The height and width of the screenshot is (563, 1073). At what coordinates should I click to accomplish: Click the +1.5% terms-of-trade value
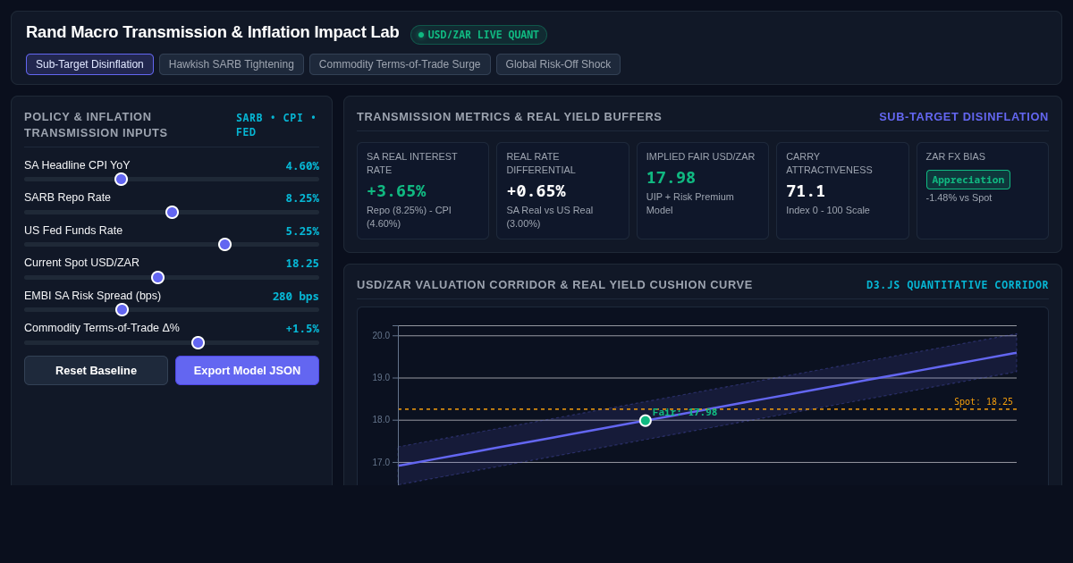pos(302,329)
